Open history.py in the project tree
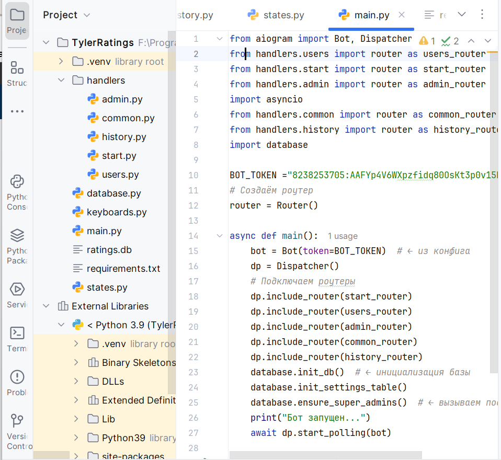Viewport: 501px width, 460px height. (x=117, y=137)
